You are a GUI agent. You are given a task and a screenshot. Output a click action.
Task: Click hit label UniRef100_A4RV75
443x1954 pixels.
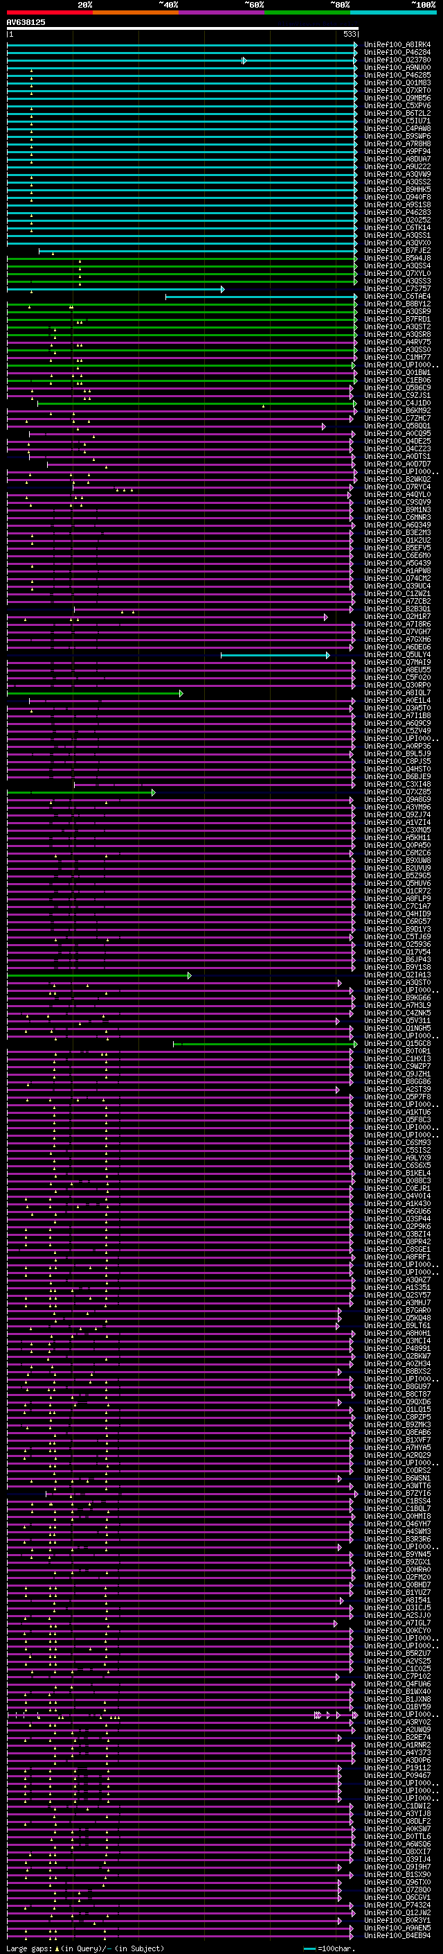[397, 342]
